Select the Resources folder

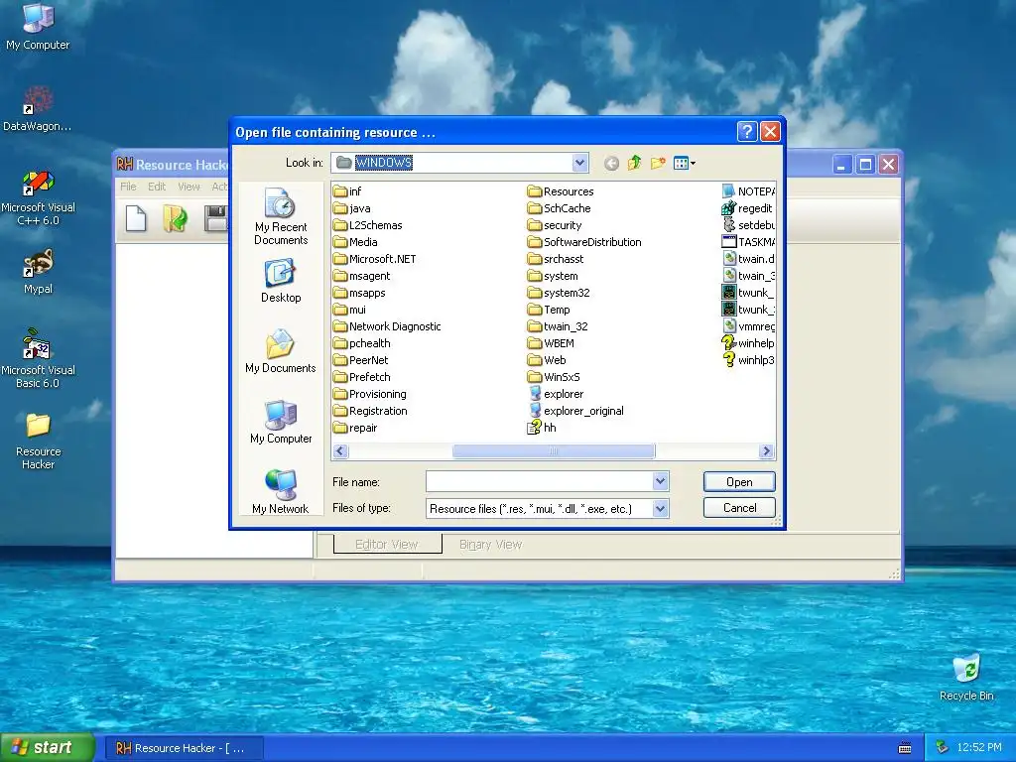pos(561,191)
